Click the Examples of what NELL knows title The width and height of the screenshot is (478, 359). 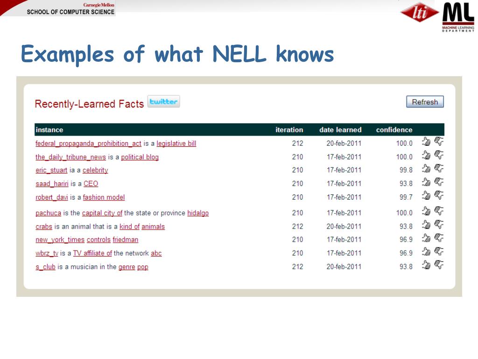click(177, 54)
